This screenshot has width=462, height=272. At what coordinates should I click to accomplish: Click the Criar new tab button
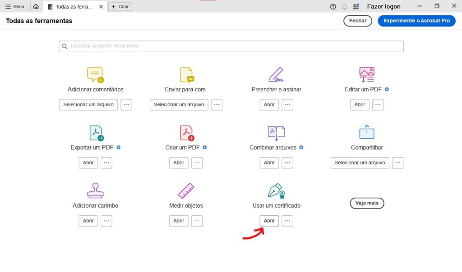point(120,6)
